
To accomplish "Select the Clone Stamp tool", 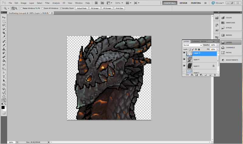I will click(4, 49).
